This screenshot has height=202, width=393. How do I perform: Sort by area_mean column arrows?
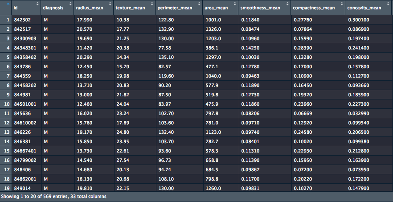tap(235, 4)
